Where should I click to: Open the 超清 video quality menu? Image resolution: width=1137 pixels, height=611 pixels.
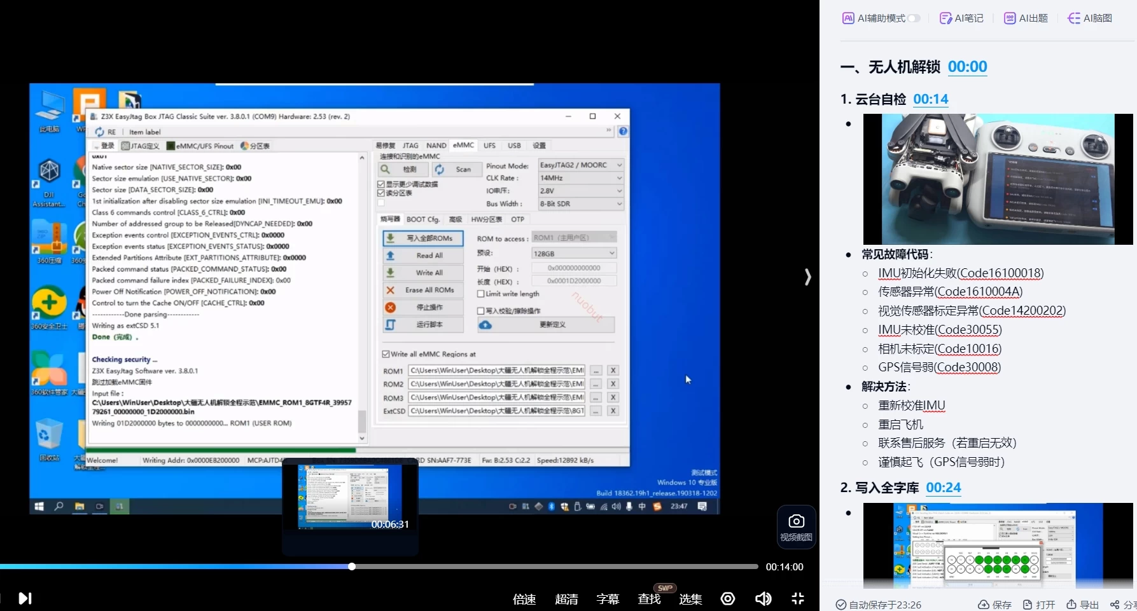coord(566,599)
